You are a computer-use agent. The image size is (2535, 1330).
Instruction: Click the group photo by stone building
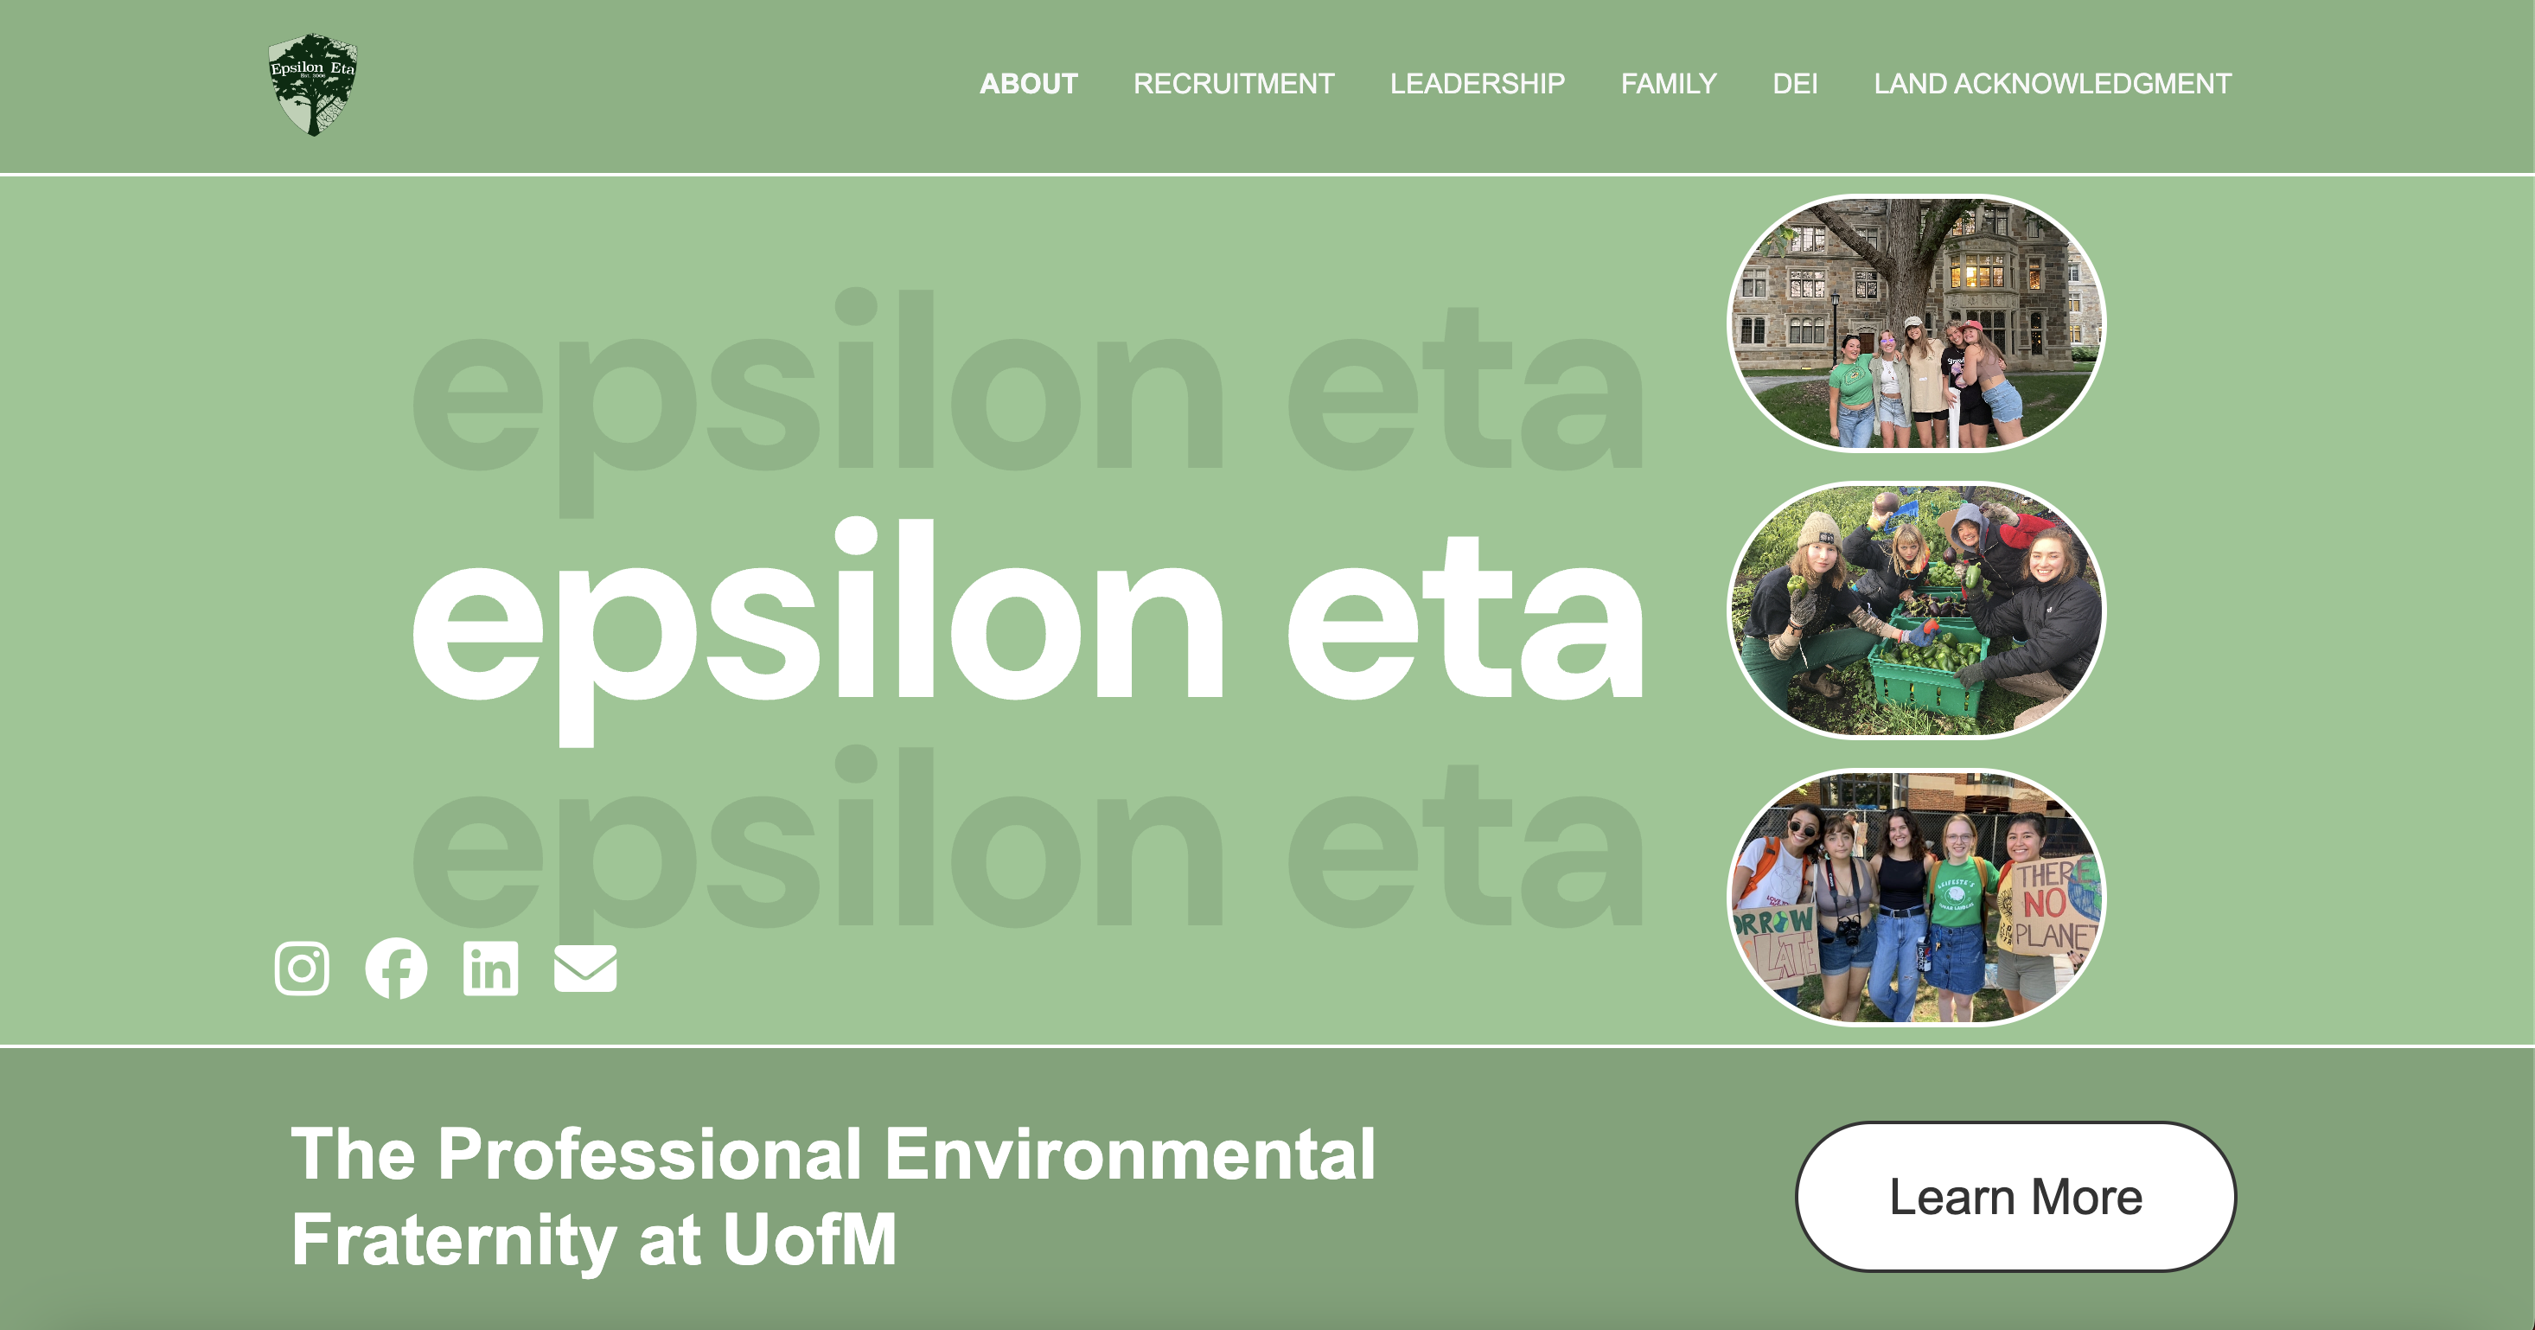(1916, 323)
